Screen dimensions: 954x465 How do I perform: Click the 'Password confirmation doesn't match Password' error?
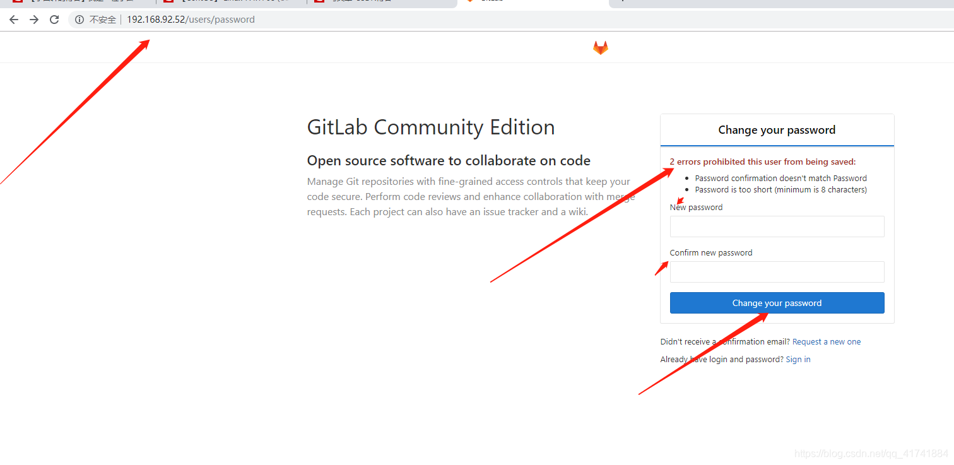pos(781,179)
